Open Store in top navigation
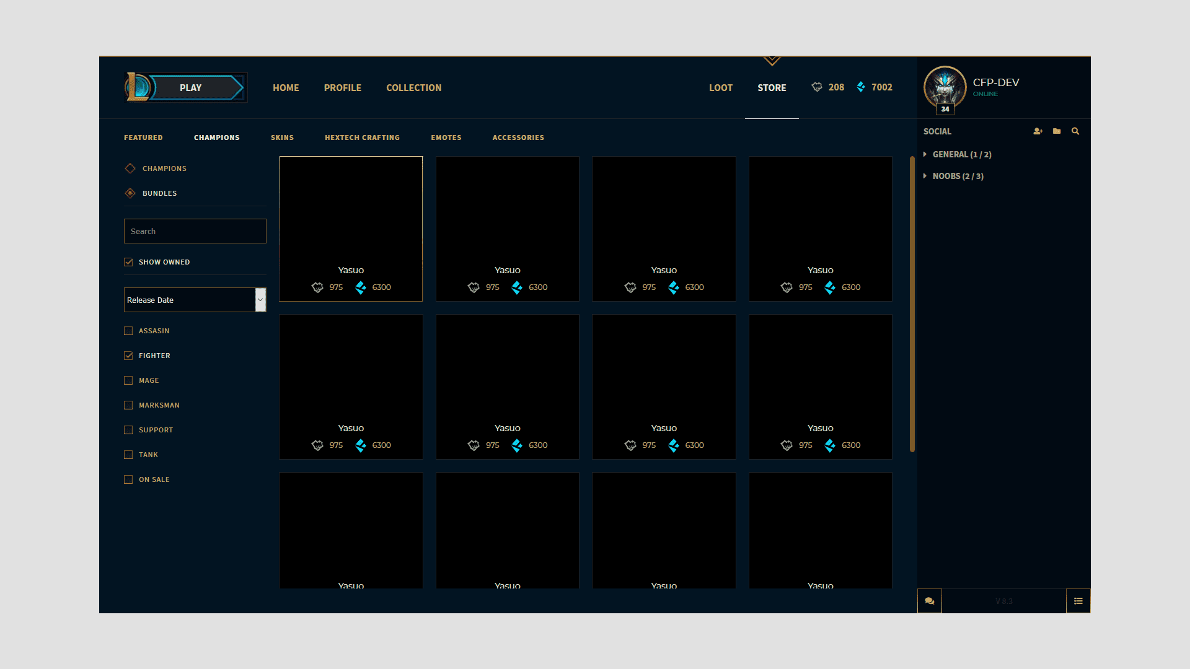 coord(772,88)
